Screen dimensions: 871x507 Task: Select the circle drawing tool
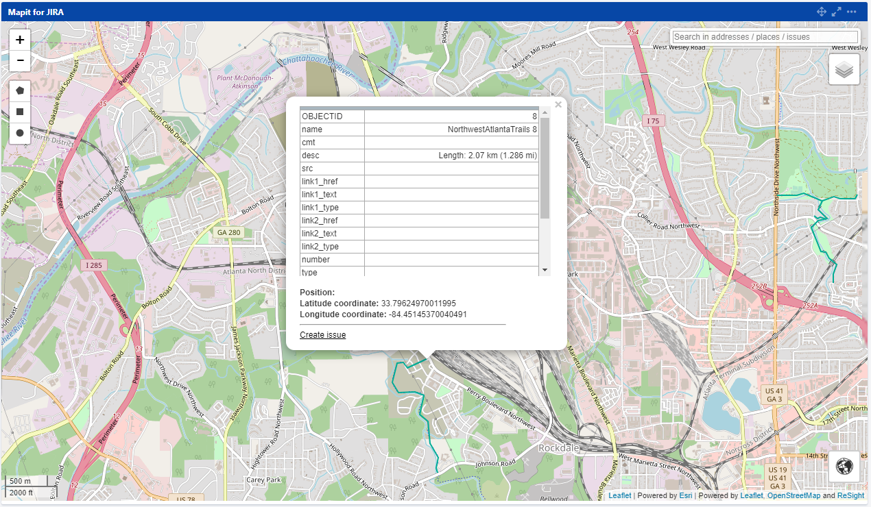19,133
